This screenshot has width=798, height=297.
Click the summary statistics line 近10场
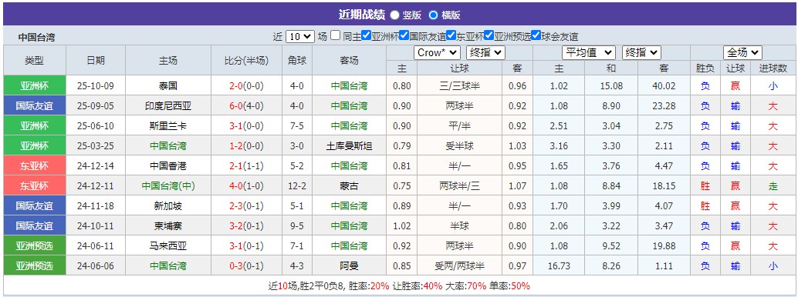click(x=399, y=285)
